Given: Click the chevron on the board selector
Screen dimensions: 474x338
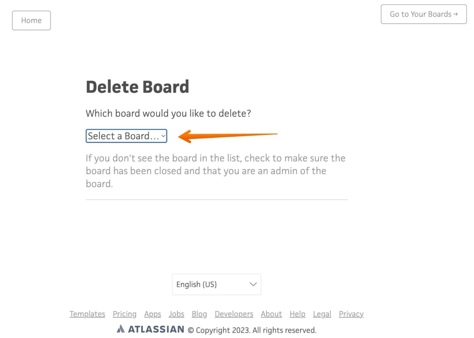Looking at the screenshot, I should (163, 136).
